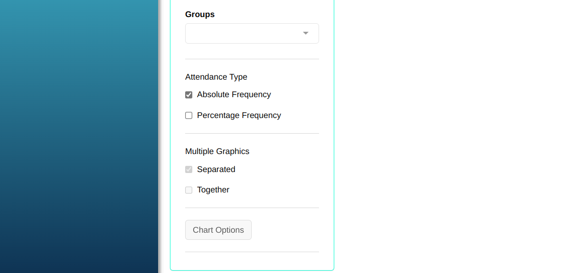
Task: Enable the Percentage Frequency checkbox
Action: pyautogui.click(x=189, y=116)
